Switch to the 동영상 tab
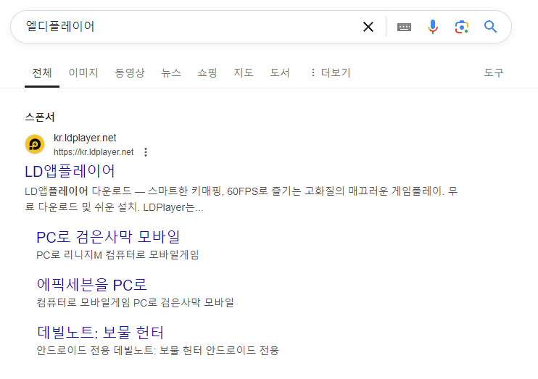The height and width of the screenshot is (379, 538). [129, 72]
